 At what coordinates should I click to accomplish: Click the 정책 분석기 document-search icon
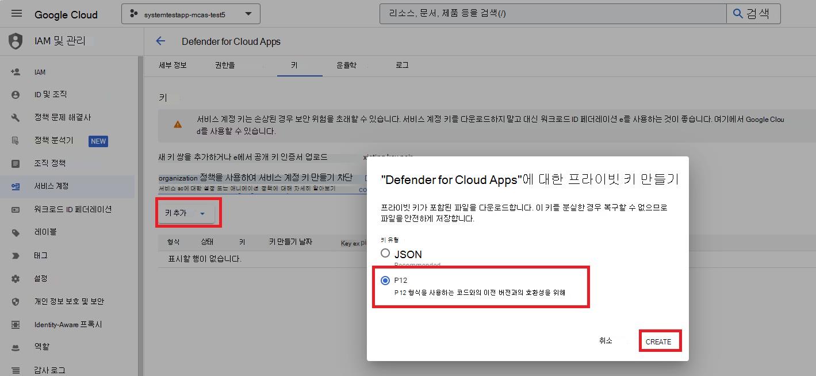pos(16,140)
